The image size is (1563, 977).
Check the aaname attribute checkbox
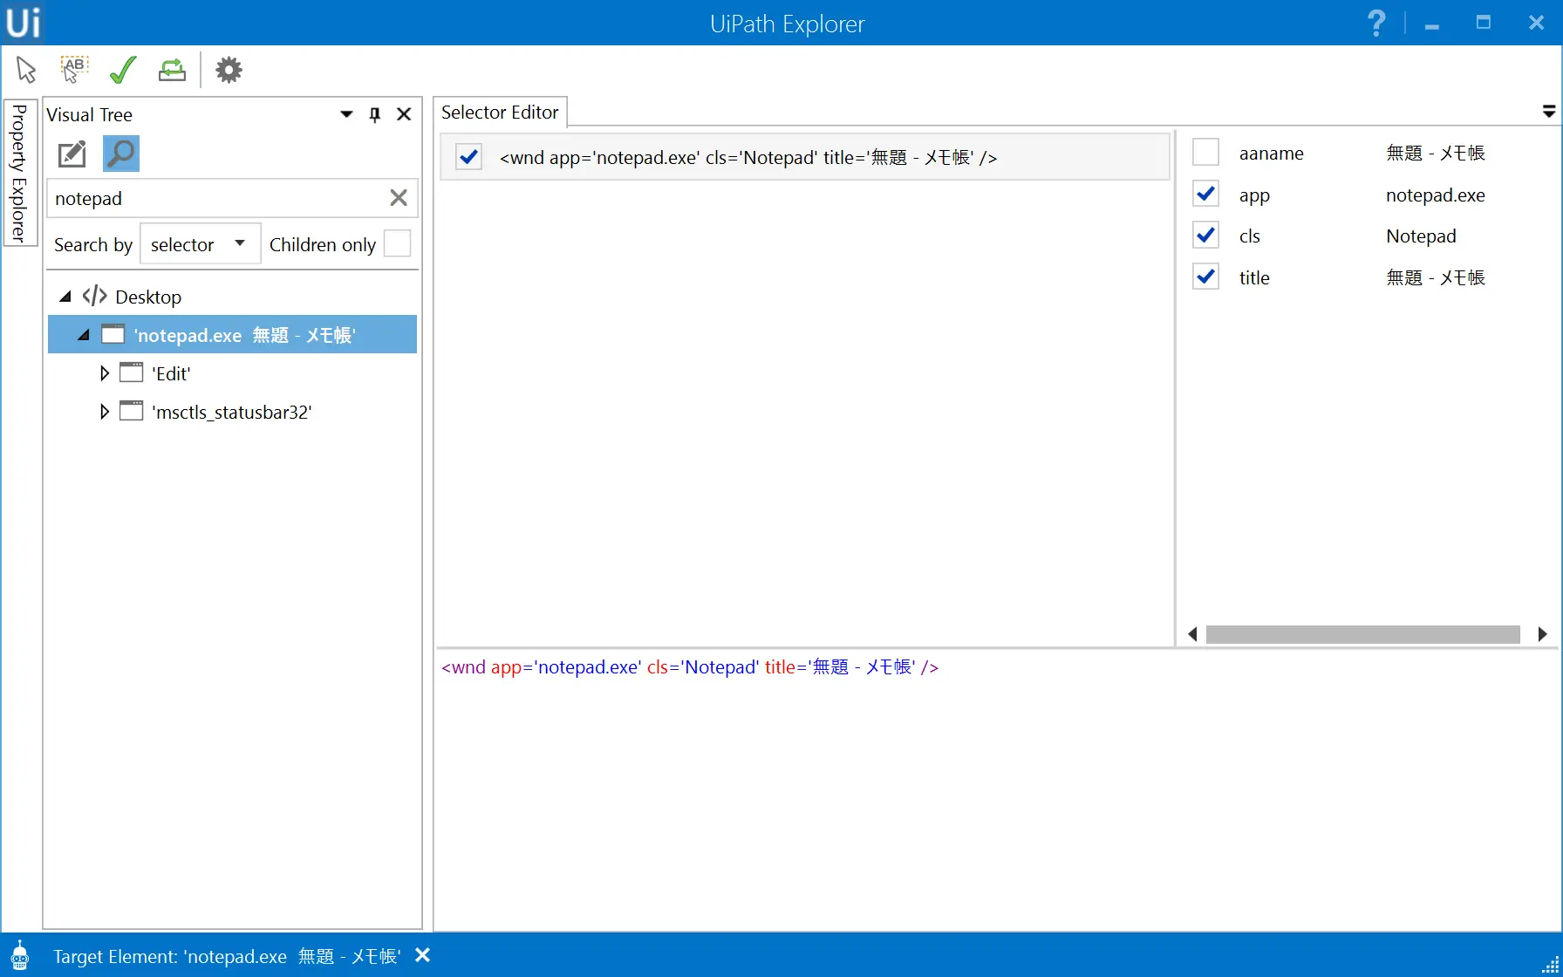click(x=1205, y=152)
